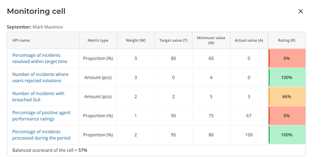
Task: Select the red 0% rating in first row
Action: click(x=287, y=58)
